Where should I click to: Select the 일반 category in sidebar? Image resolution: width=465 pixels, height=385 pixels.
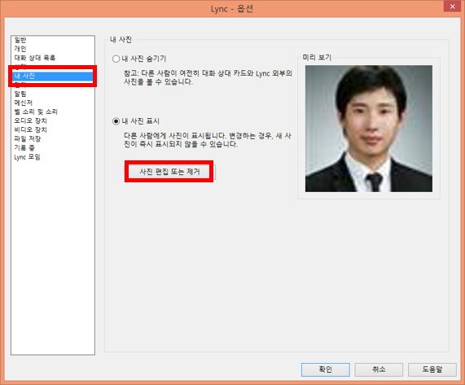point(20,40)
